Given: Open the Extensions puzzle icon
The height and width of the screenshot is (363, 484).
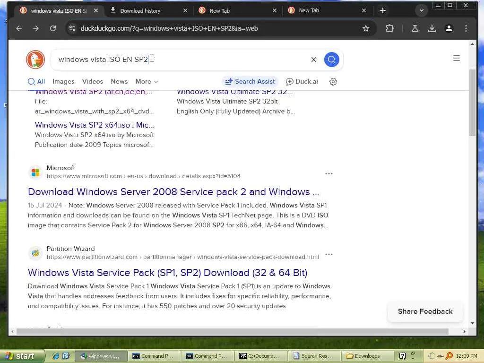Looking at the screenshot, I should (x=389, y=28).
